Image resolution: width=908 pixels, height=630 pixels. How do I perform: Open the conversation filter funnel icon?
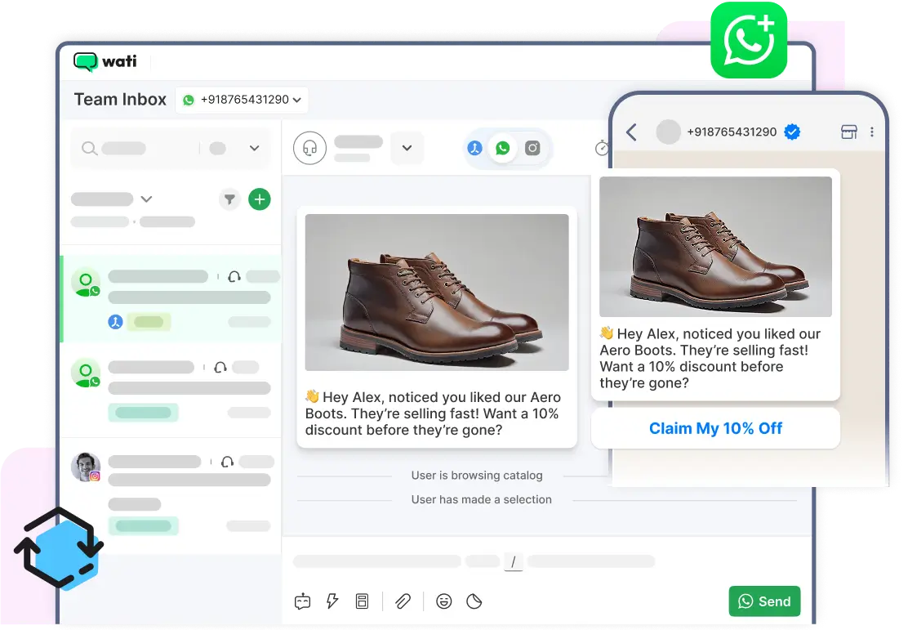click(230, 199)
